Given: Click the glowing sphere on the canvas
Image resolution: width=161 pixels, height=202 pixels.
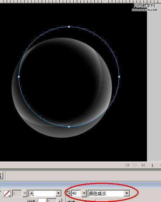Looking at the screenshot, I should 62,88.
